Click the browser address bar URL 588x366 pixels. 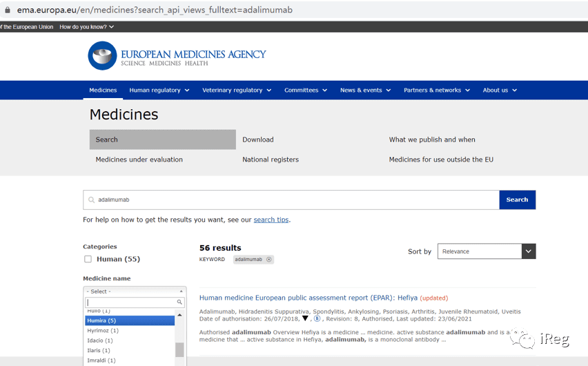tap(155, 10)
